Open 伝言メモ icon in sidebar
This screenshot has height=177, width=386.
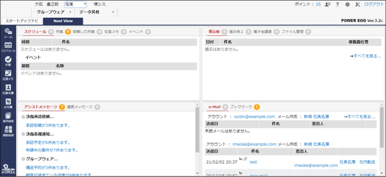8,74
